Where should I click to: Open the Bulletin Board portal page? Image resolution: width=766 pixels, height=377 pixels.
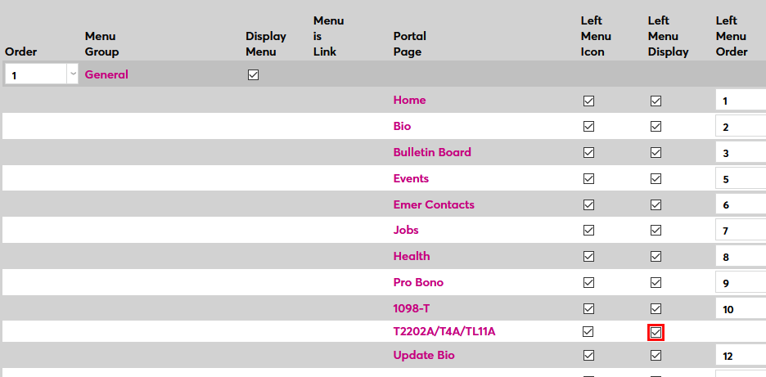click(432, 152)
